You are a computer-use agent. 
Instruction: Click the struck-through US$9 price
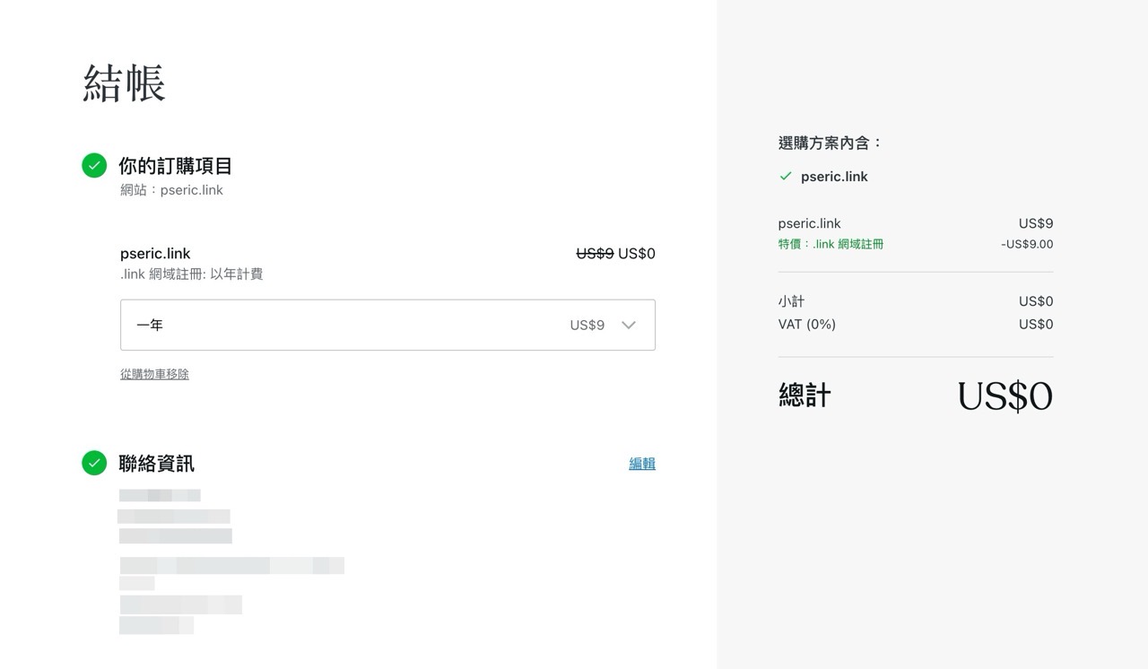[595, 254]
